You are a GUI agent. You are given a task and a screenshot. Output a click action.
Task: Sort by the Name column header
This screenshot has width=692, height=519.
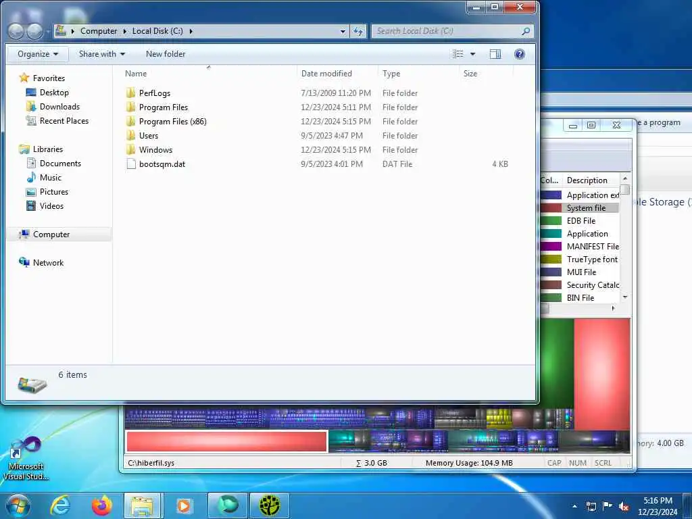pyautogui.click(x=135, y=74)
